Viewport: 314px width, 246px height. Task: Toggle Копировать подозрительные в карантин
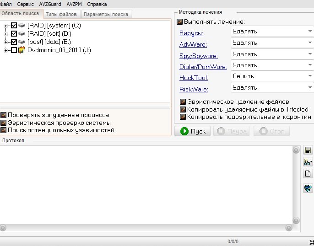[x=183, y=117]
